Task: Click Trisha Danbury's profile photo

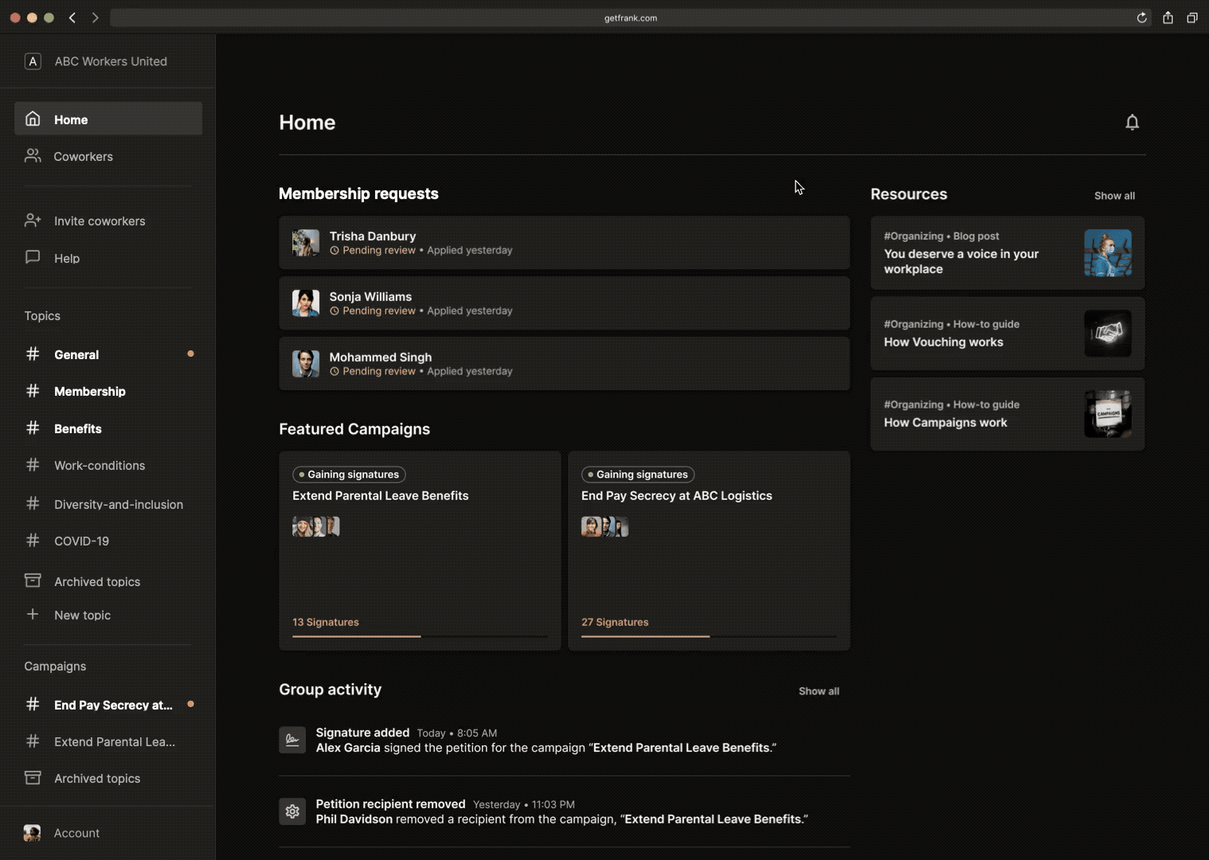Action: click(306, 242)
